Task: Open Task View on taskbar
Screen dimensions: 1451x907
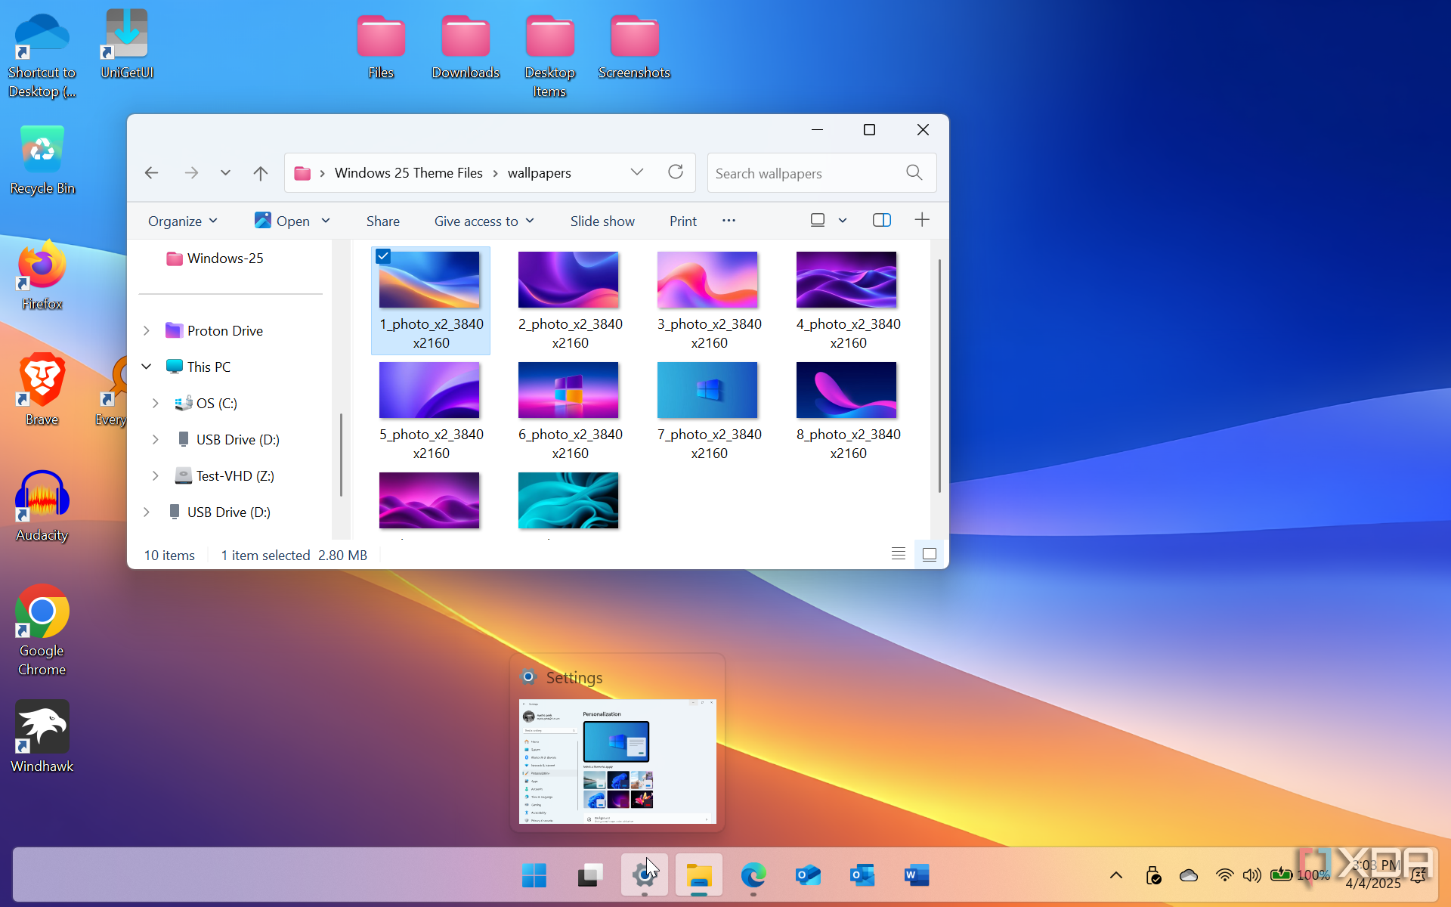Action: click(590, 875)
